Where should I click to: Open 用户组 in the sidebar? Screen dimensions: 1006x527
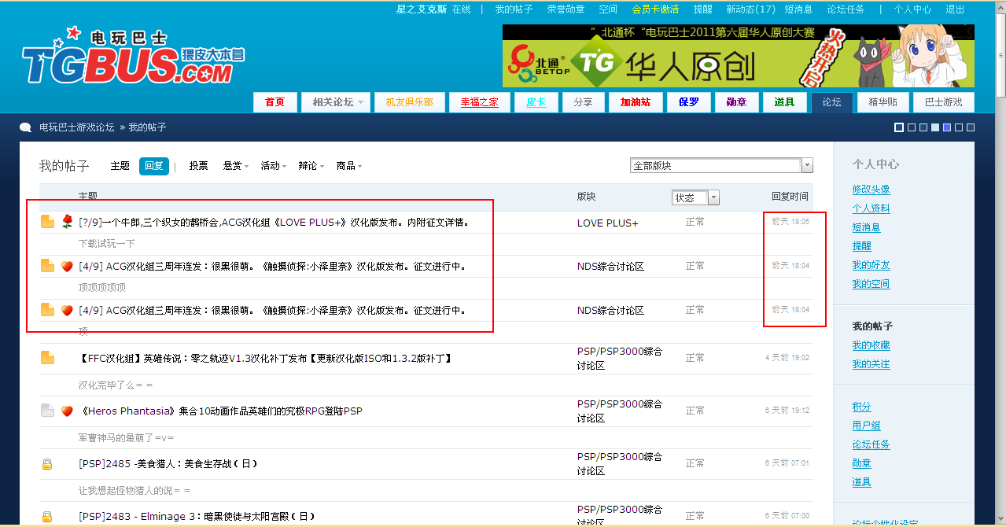(x=866, y=426)
